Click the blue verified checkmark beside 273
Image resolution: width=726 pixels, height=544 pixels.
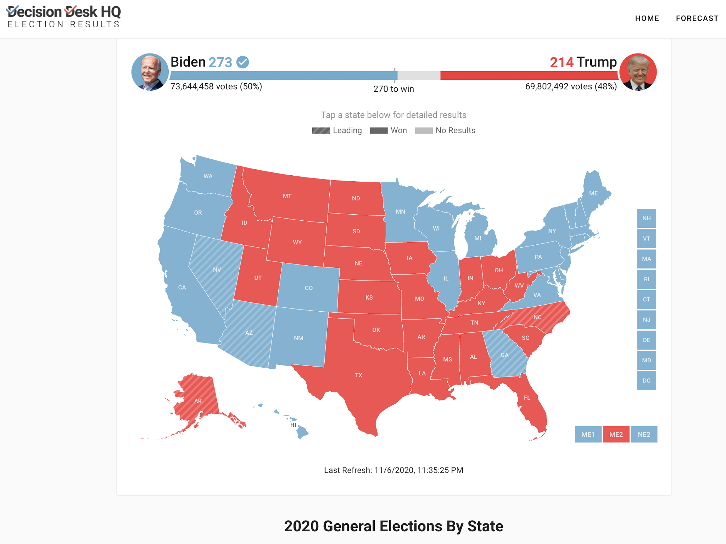tap(243, 62)
